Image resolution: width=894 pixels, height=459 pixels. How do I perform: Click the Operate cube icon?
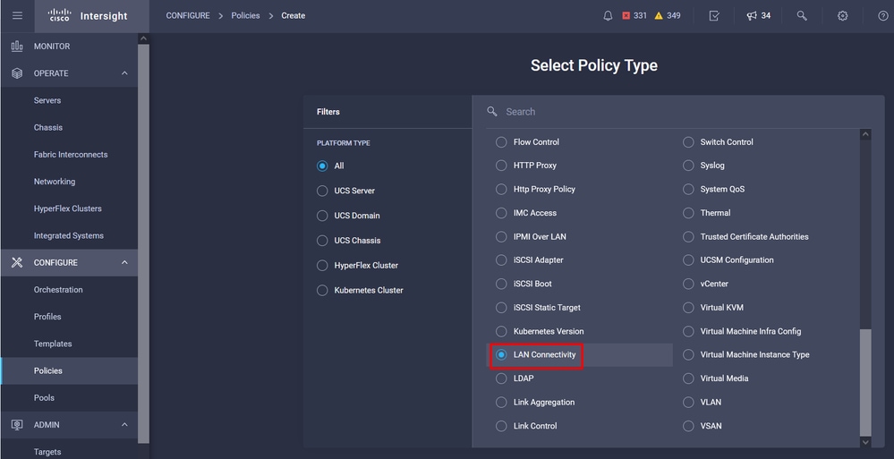[17, 73]
